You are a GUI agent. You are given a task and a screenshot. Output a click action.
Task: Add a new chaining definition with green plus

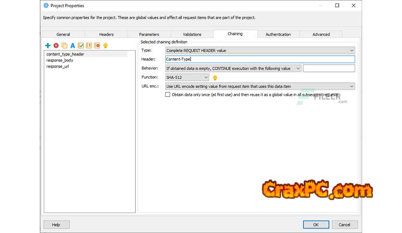(48, 46)
